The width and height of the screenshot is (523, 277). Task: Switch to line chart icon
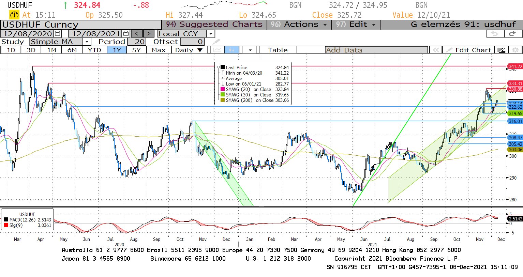point(218,50)
